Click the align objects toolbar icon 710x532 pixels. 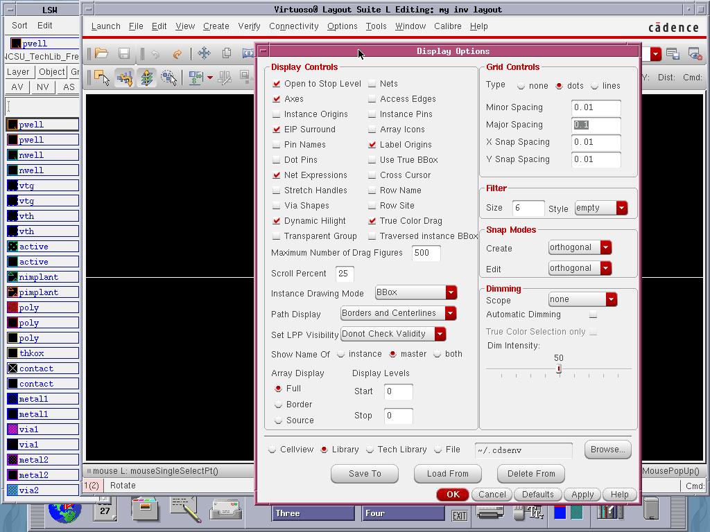(196, 78)
